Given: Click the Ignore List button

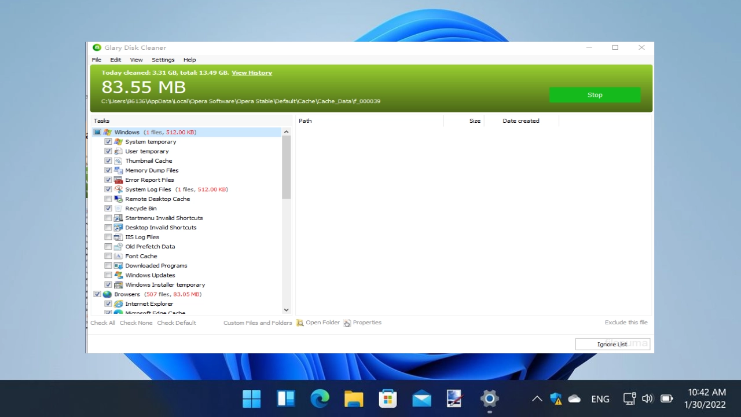Looking at the screenshot, I should pos(612,344).
